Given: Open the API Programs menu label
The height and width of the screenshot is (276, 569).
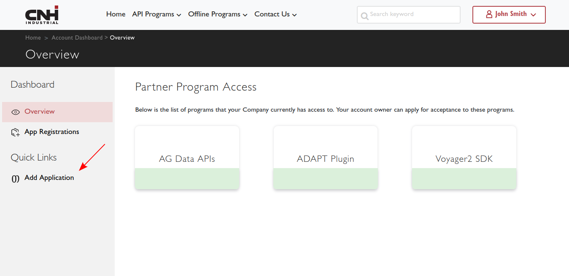Looking at the screenshot, I should (x=153, y=14).
